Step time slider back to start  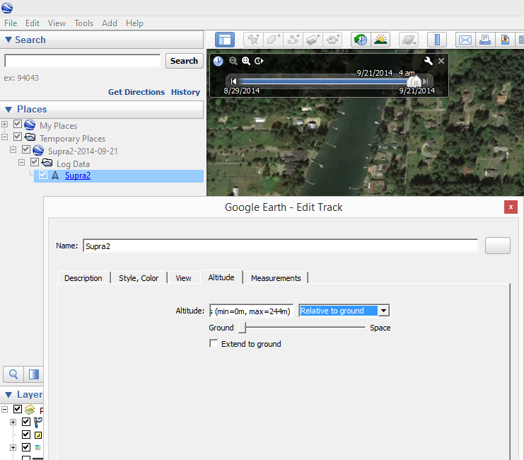pyautogui.click(x=233, y=81)
